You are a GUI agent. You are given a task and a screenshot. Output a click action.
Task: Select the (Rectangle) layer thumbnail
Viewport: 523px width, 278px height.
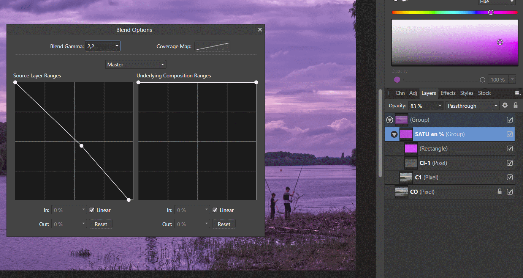pos(411,149)
